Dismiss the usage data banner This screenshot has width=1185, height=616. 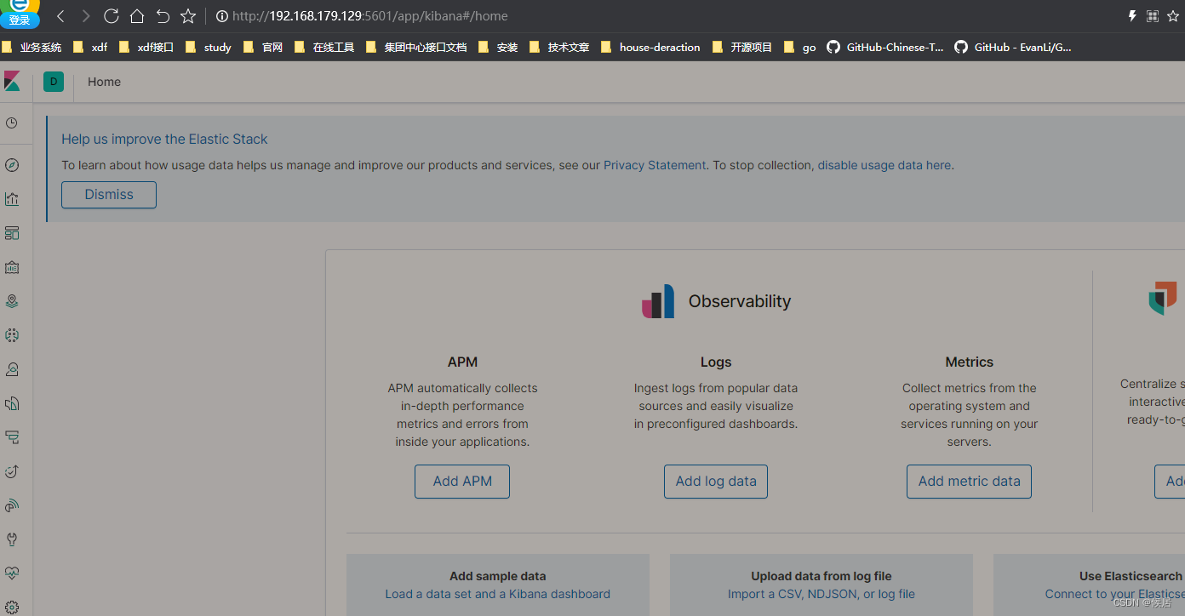pyautogui.click(x=109, y=194)
